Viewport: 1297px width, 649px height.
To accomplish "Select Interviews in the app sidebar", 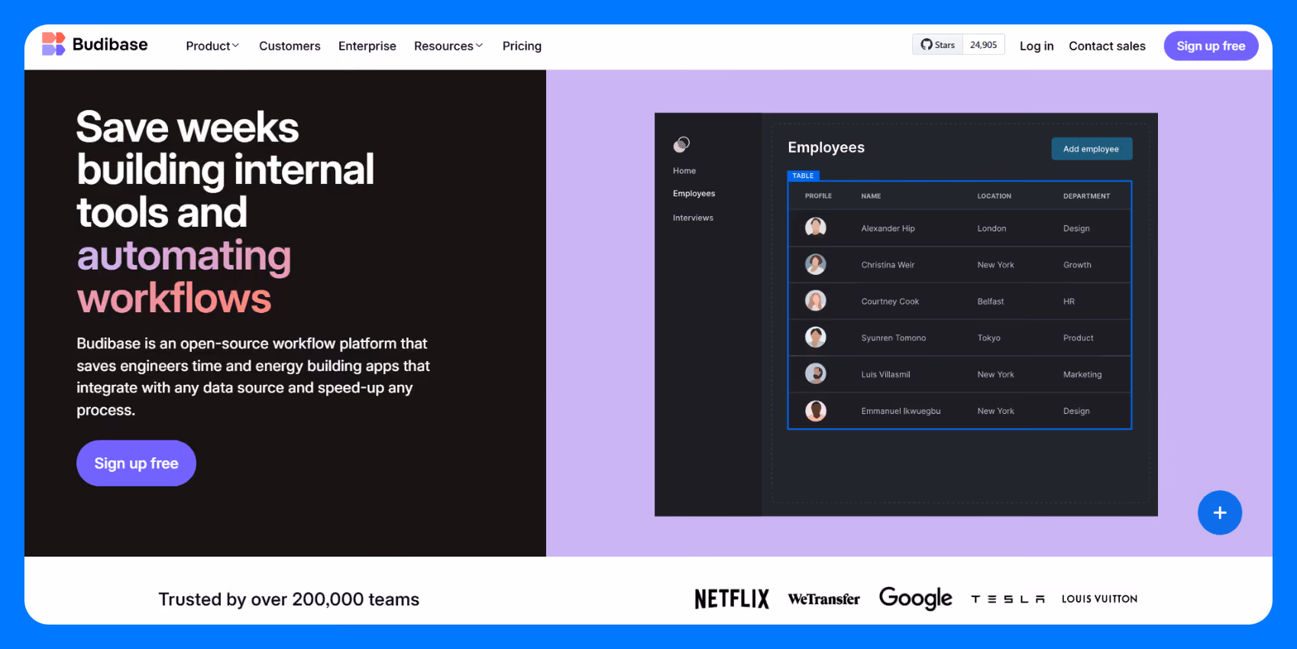I will 693,218.
